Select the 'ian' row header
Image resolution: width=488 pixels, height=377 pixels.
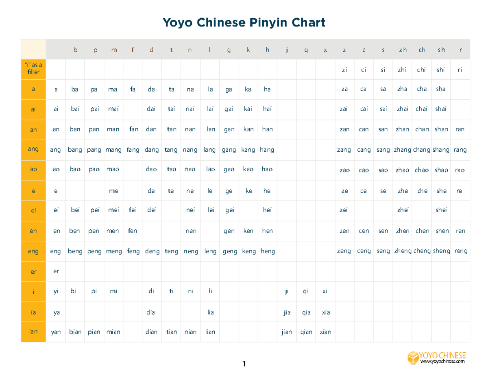pos(33,332)
